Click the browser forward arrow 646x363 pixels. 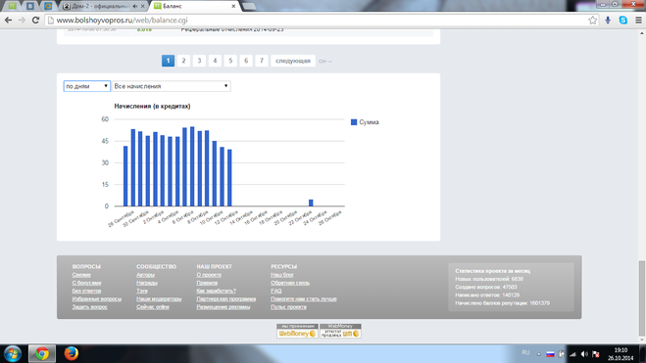tap(22, 21)
